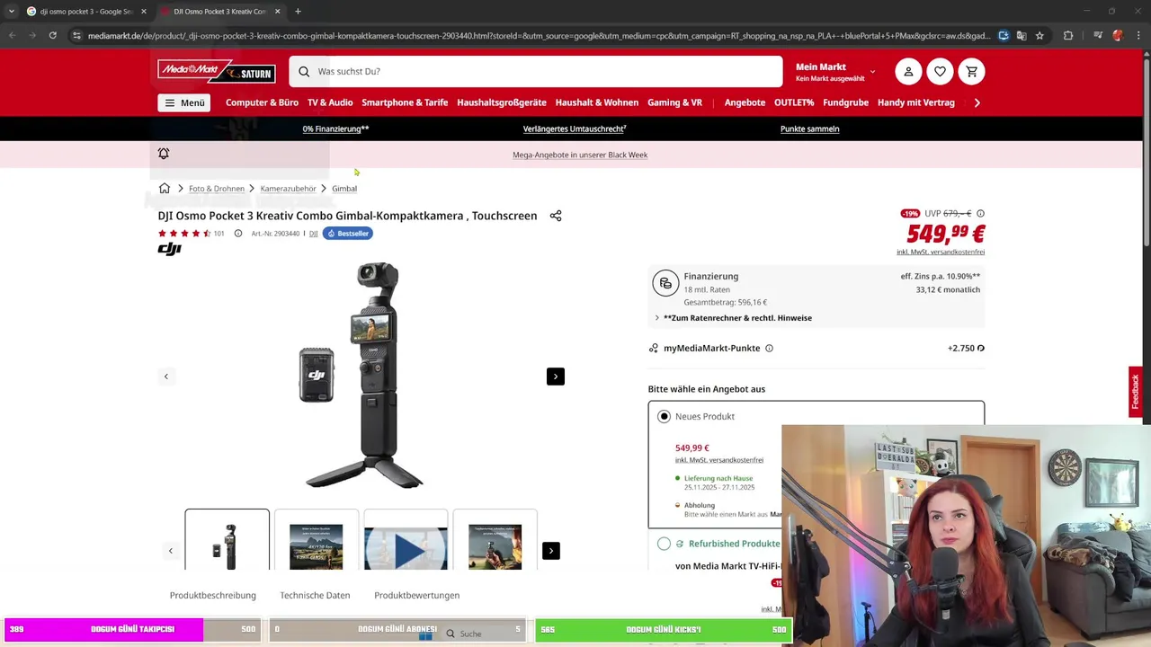Click the search magnifier icon
Screen dimensions: 1151x647
(304, 71)
